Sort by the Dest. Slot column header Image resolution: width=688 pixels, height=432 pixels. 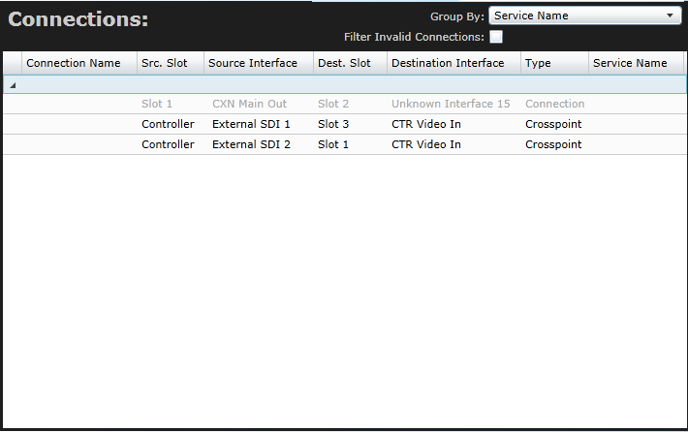(x=350, y=63)
